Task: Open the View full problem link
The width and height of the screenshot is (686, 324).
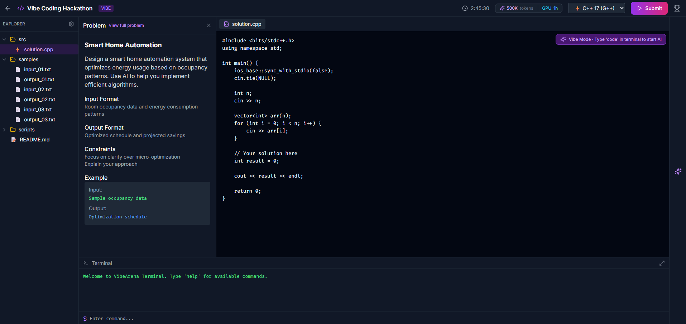Action: click(x=126, y=25)
